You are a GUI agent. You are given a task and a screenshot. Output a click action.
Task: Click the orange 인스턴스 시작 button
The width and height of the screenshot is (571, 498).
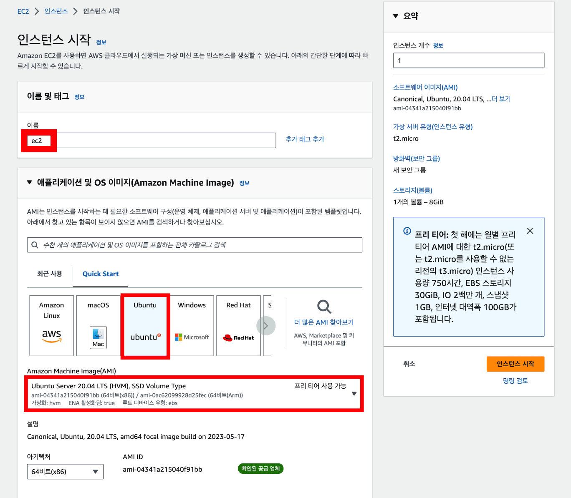pyautogui.click(x=515, y=364)
